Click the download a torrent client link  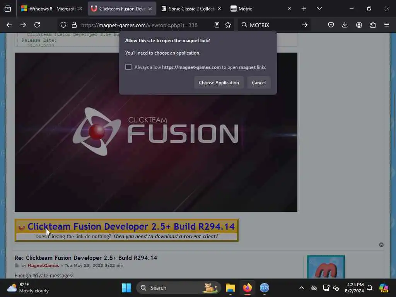pos(165,236)
